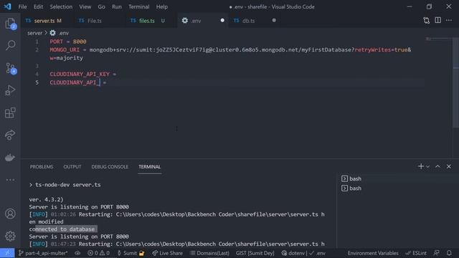Image resolution: width=459 pixels, height=258 pixels.
Task: Open the Manage gear icon
Action: click(10, 236)
